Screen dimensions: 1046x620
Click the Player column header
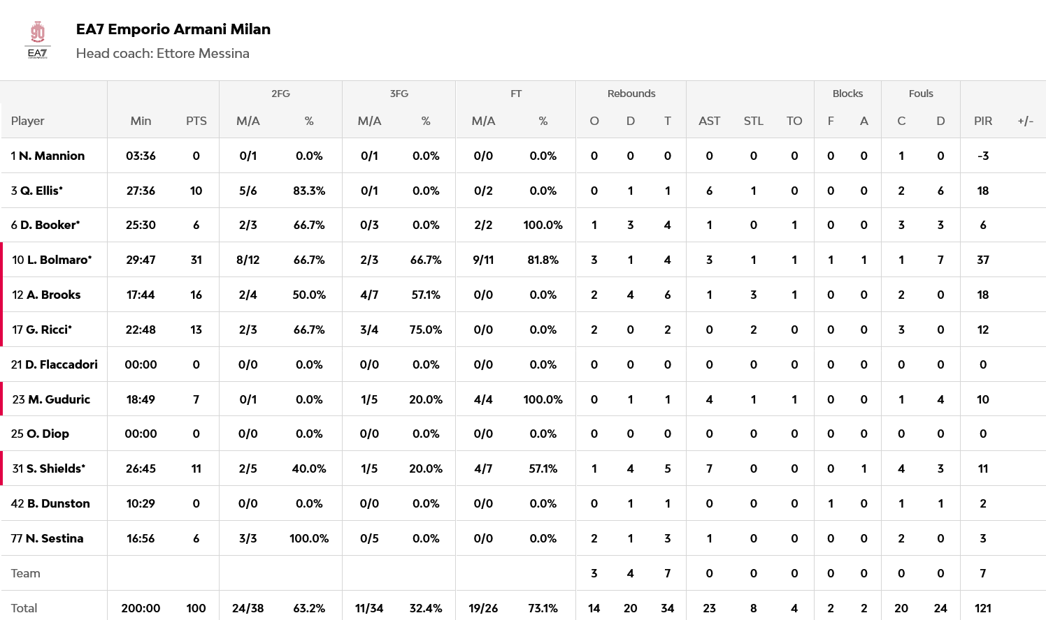(28, 121)
